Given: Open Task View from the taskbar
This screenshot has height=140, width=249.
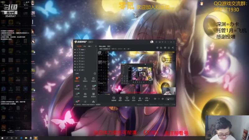Looking at the screenshot, I should coord(16,138).
